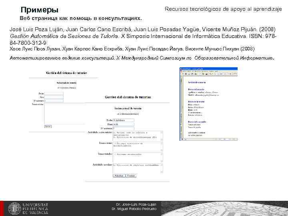
Task: Click the Автоматизированное ведение консультаций italic line
Action: click(142, 58)
